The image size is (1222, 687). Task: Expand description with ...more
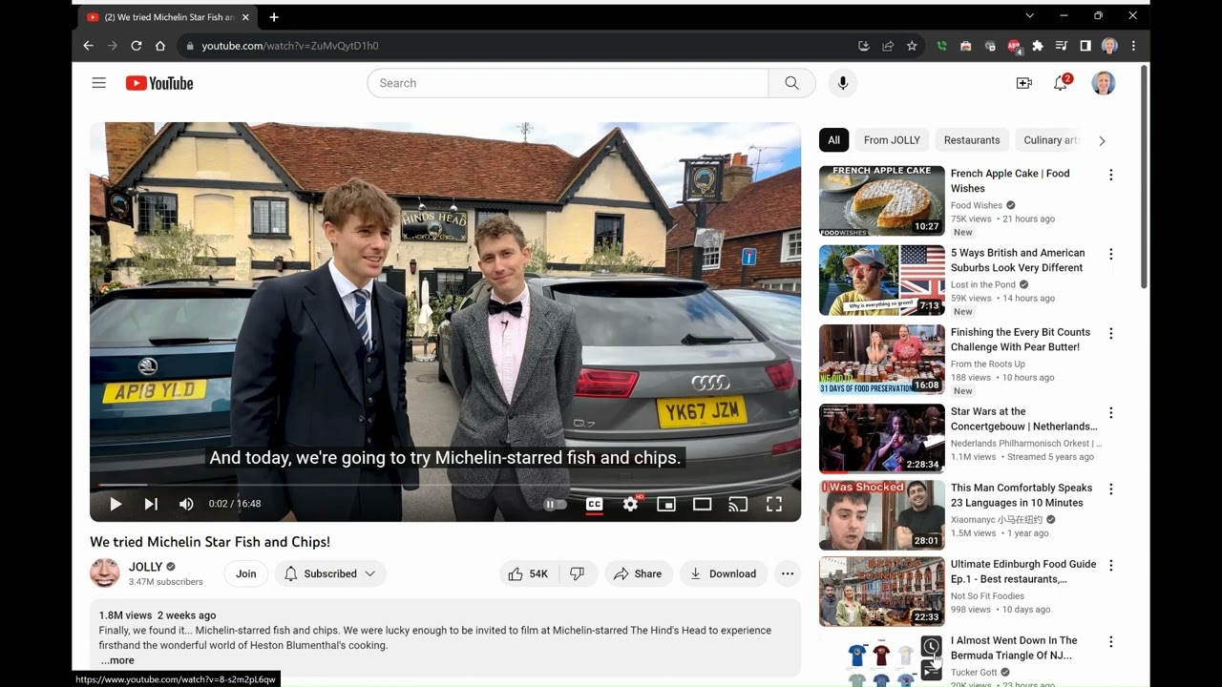tap(118, 660)
